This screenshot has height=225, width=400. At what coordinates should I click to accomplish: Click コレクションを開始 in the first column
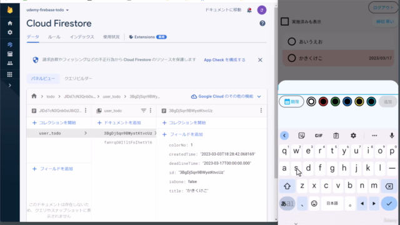tap(54, 122)
